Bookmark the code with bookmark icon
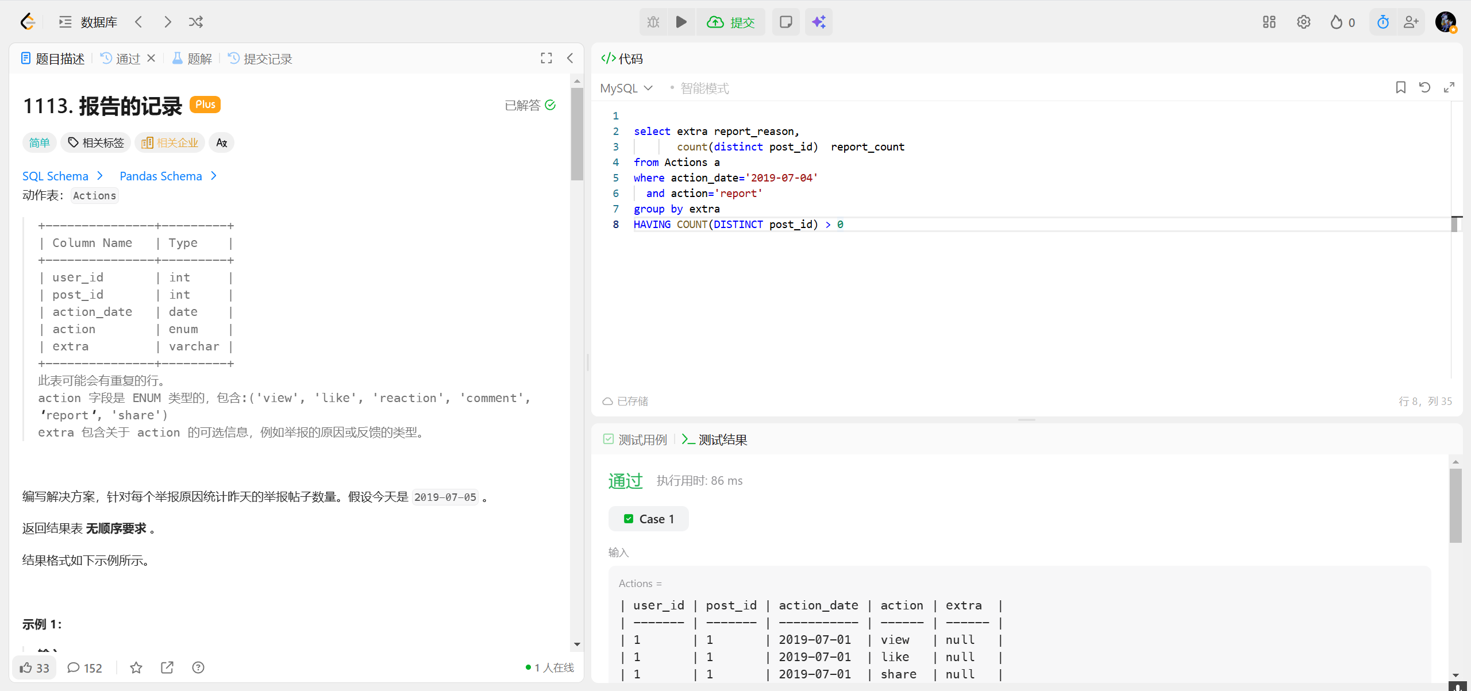The height and width of the screenshot is (691, 1471). 1401,87
